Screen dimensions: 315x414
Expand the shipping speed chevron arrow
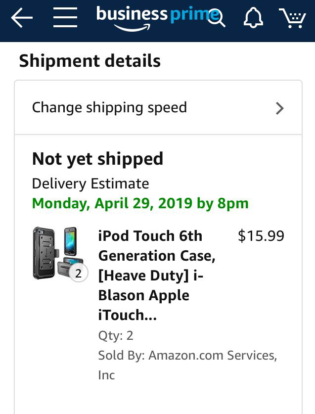[x=280, y=108]
